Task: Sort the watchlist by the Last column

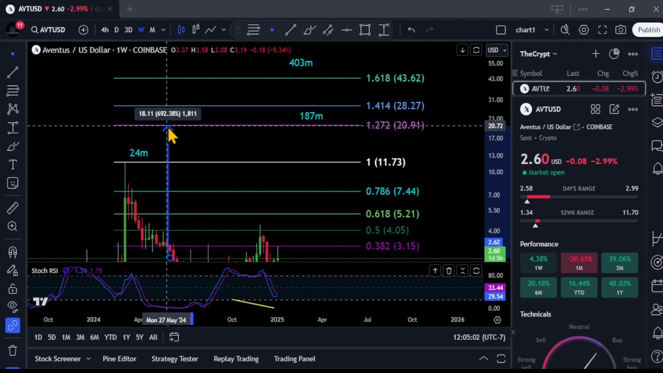Action: pyautogui.click(x=573, y=74)
